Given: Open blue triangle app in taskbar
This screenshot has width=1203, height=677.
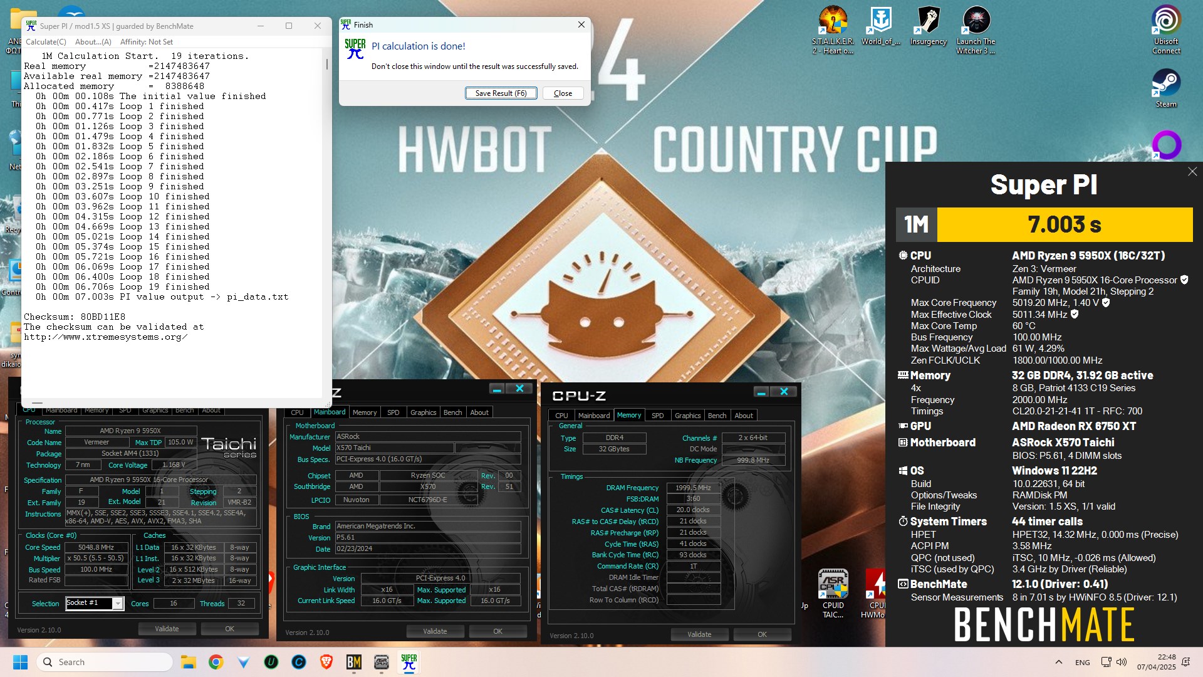Looking at the screenshot, I should (x=244, y=662).
